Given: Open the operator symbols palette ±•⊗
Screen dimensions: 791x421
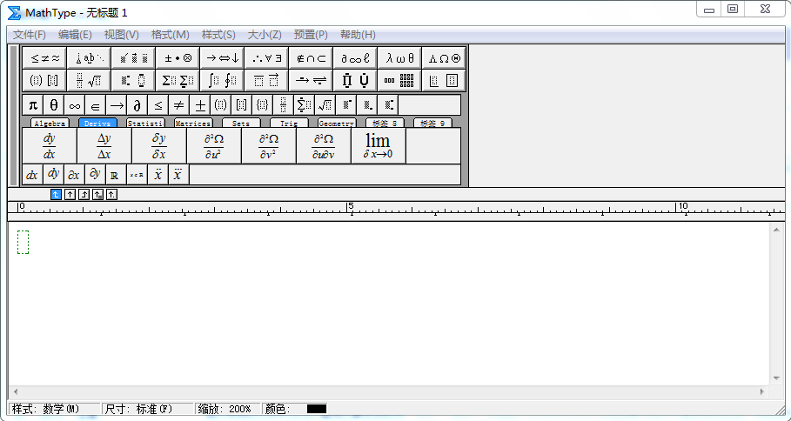Looking at the screenshot, I should [178, 58].
